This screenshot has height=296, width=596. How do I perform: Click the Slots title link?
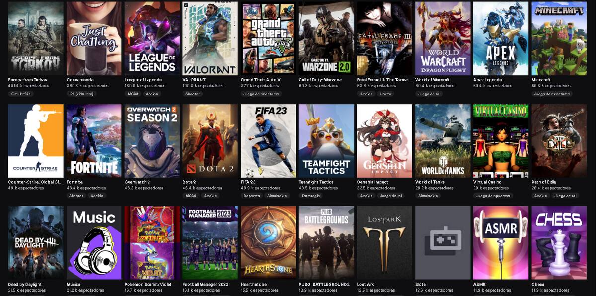pos(420,284)
